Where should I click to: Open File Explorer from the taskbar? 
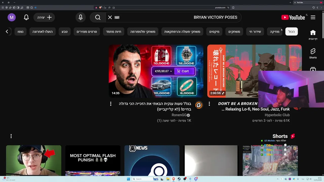(168, 179)
